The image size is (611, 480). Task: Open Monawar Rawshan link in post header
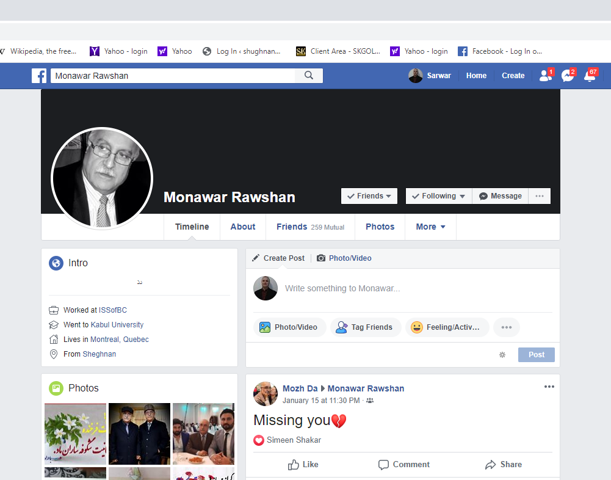tap(366, 389)
